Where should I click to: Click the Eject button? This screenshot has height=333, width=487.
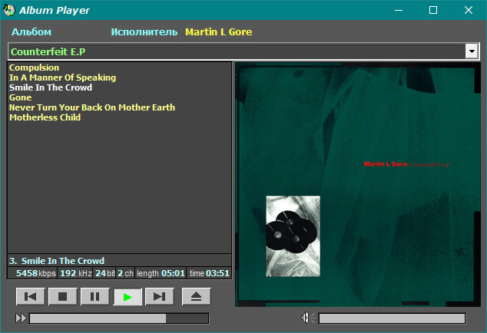[x=197, y=296]
